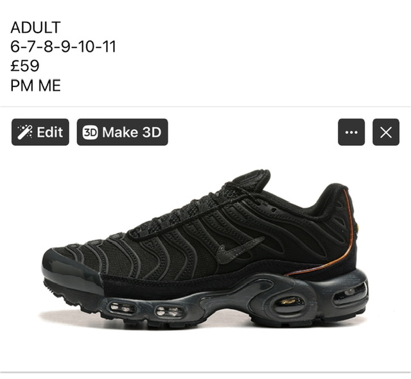Open the three-dot more options menu
The image size is (411, 379).
coord(351,132)
